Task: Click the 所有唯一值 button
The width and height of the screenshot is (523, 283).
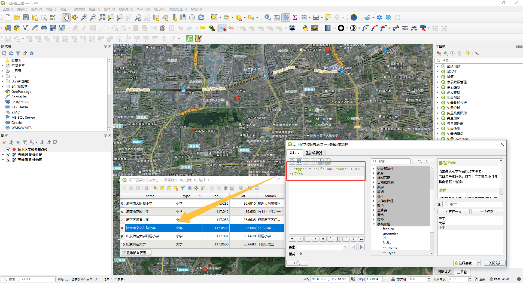Action: coord(453,211)
